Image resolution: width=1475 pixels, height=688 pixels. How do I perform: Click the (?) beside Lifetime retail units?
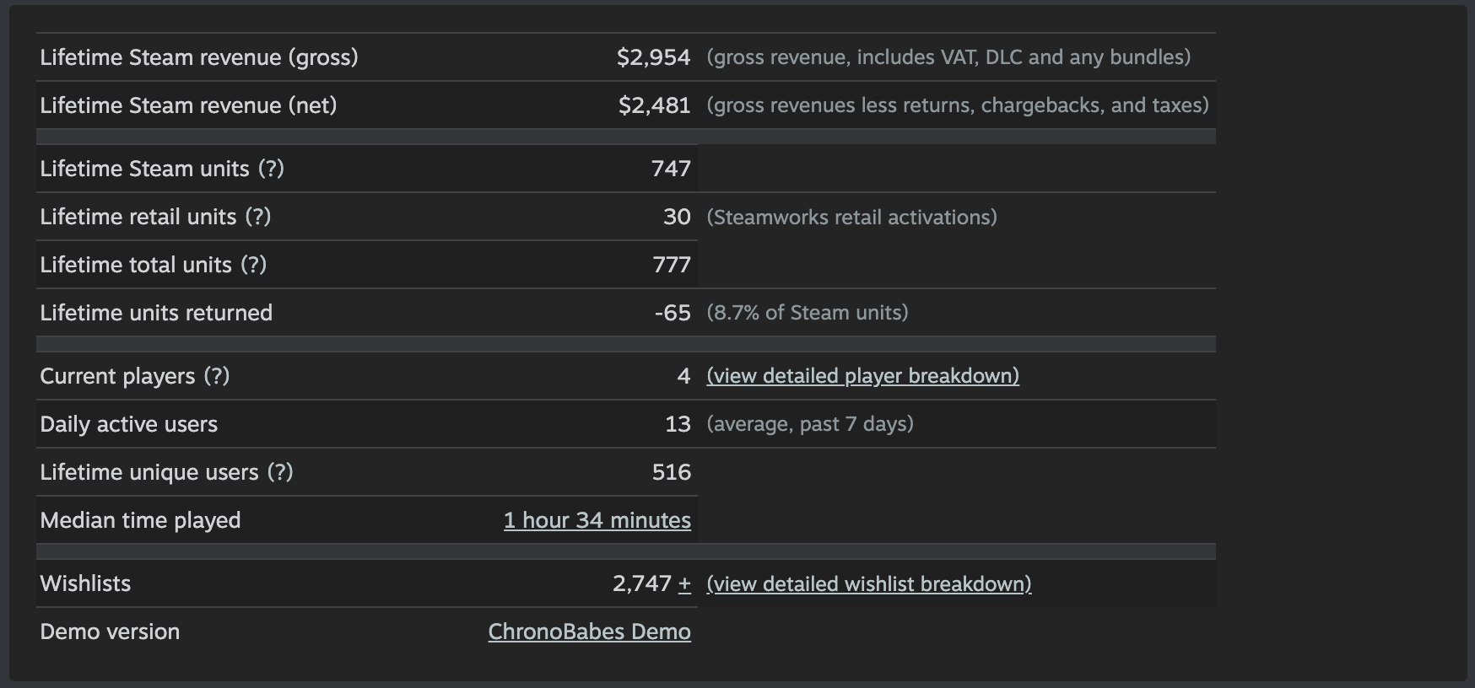point(258,217)
